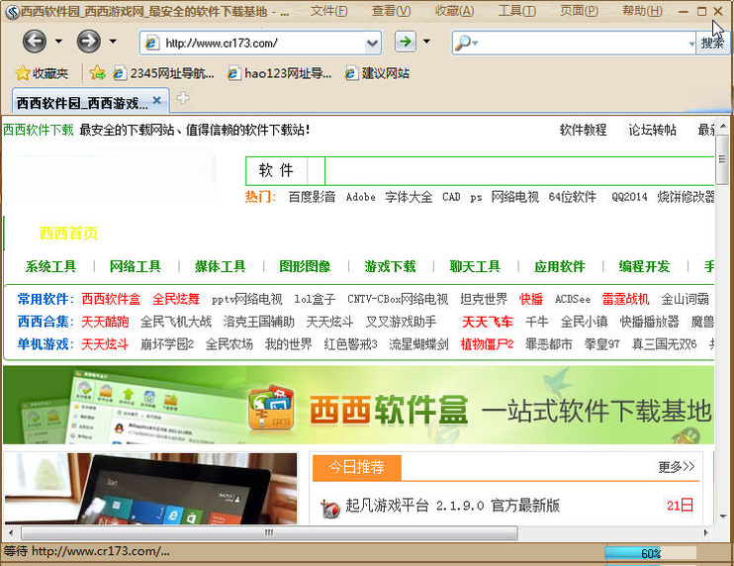734x566 pixels.
Task: Open the Go button dropdown arrow
Action: (427, 42)
